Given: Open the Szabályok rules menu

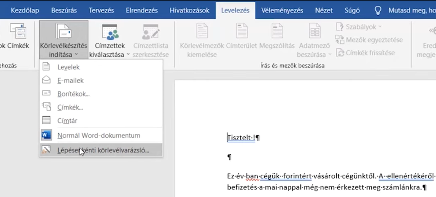Looking at the screenshot, I should click(359, 27).
